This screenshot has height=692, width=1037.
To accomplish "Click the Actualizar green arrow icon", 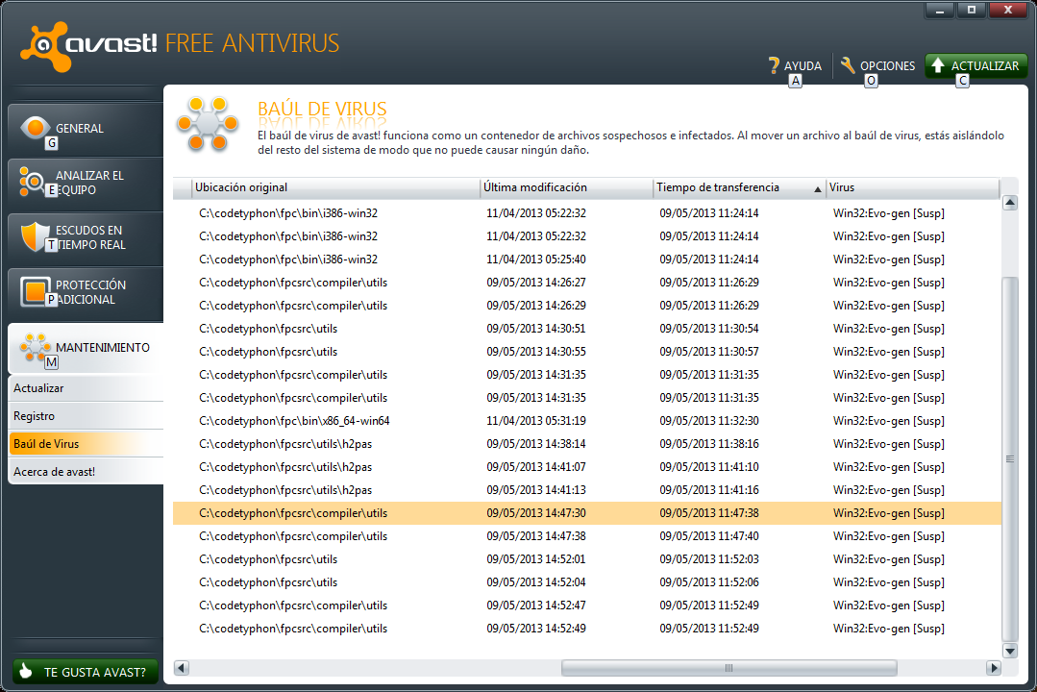I will [937, 64].
